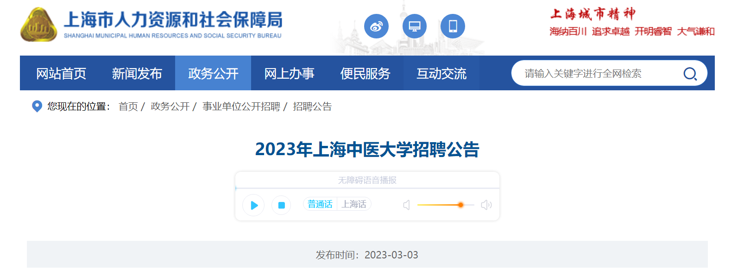This screenshot has width=744, height=270.
Task: Click the 2023年上海中医大学招聘公告 heading
Action: [x=367, y=150]
